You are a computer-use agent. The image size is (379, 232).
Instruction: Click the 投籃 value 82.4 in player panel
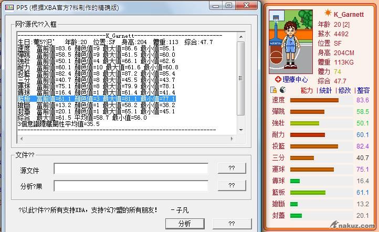pos(363,146)
